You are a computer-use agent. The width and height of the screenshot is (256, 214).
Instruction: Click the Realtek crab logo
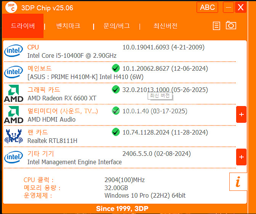(x=14, y=136)
